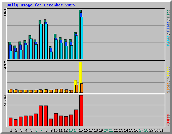Screen dimensions: 172x134
Task: Click the yellow 'Visits' legend label
Action: pos(168,73)
